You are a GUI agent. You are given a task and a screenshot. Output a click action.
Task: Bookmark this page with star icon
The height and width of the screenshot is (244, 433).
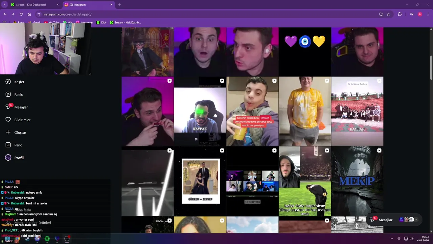pyautogui.click(x=388, y=14)
